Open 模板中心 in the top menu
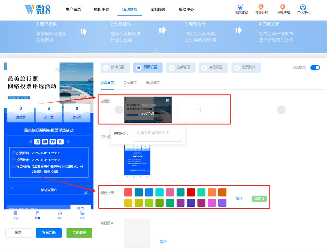Screen dimensions: 327x249 tap(102, 9)
